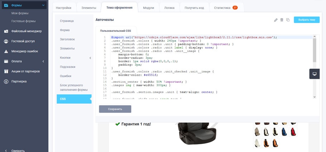Image resolution: width=326 pixels, height=152 pixels.
Task: Open Мои формы in sidebar
Action: (x=20, y=13)
